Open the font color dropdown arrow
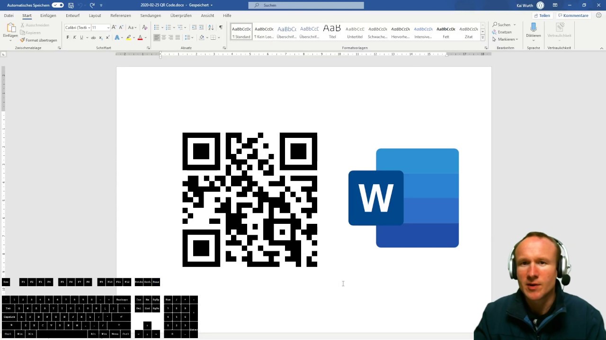 point(145,37)
